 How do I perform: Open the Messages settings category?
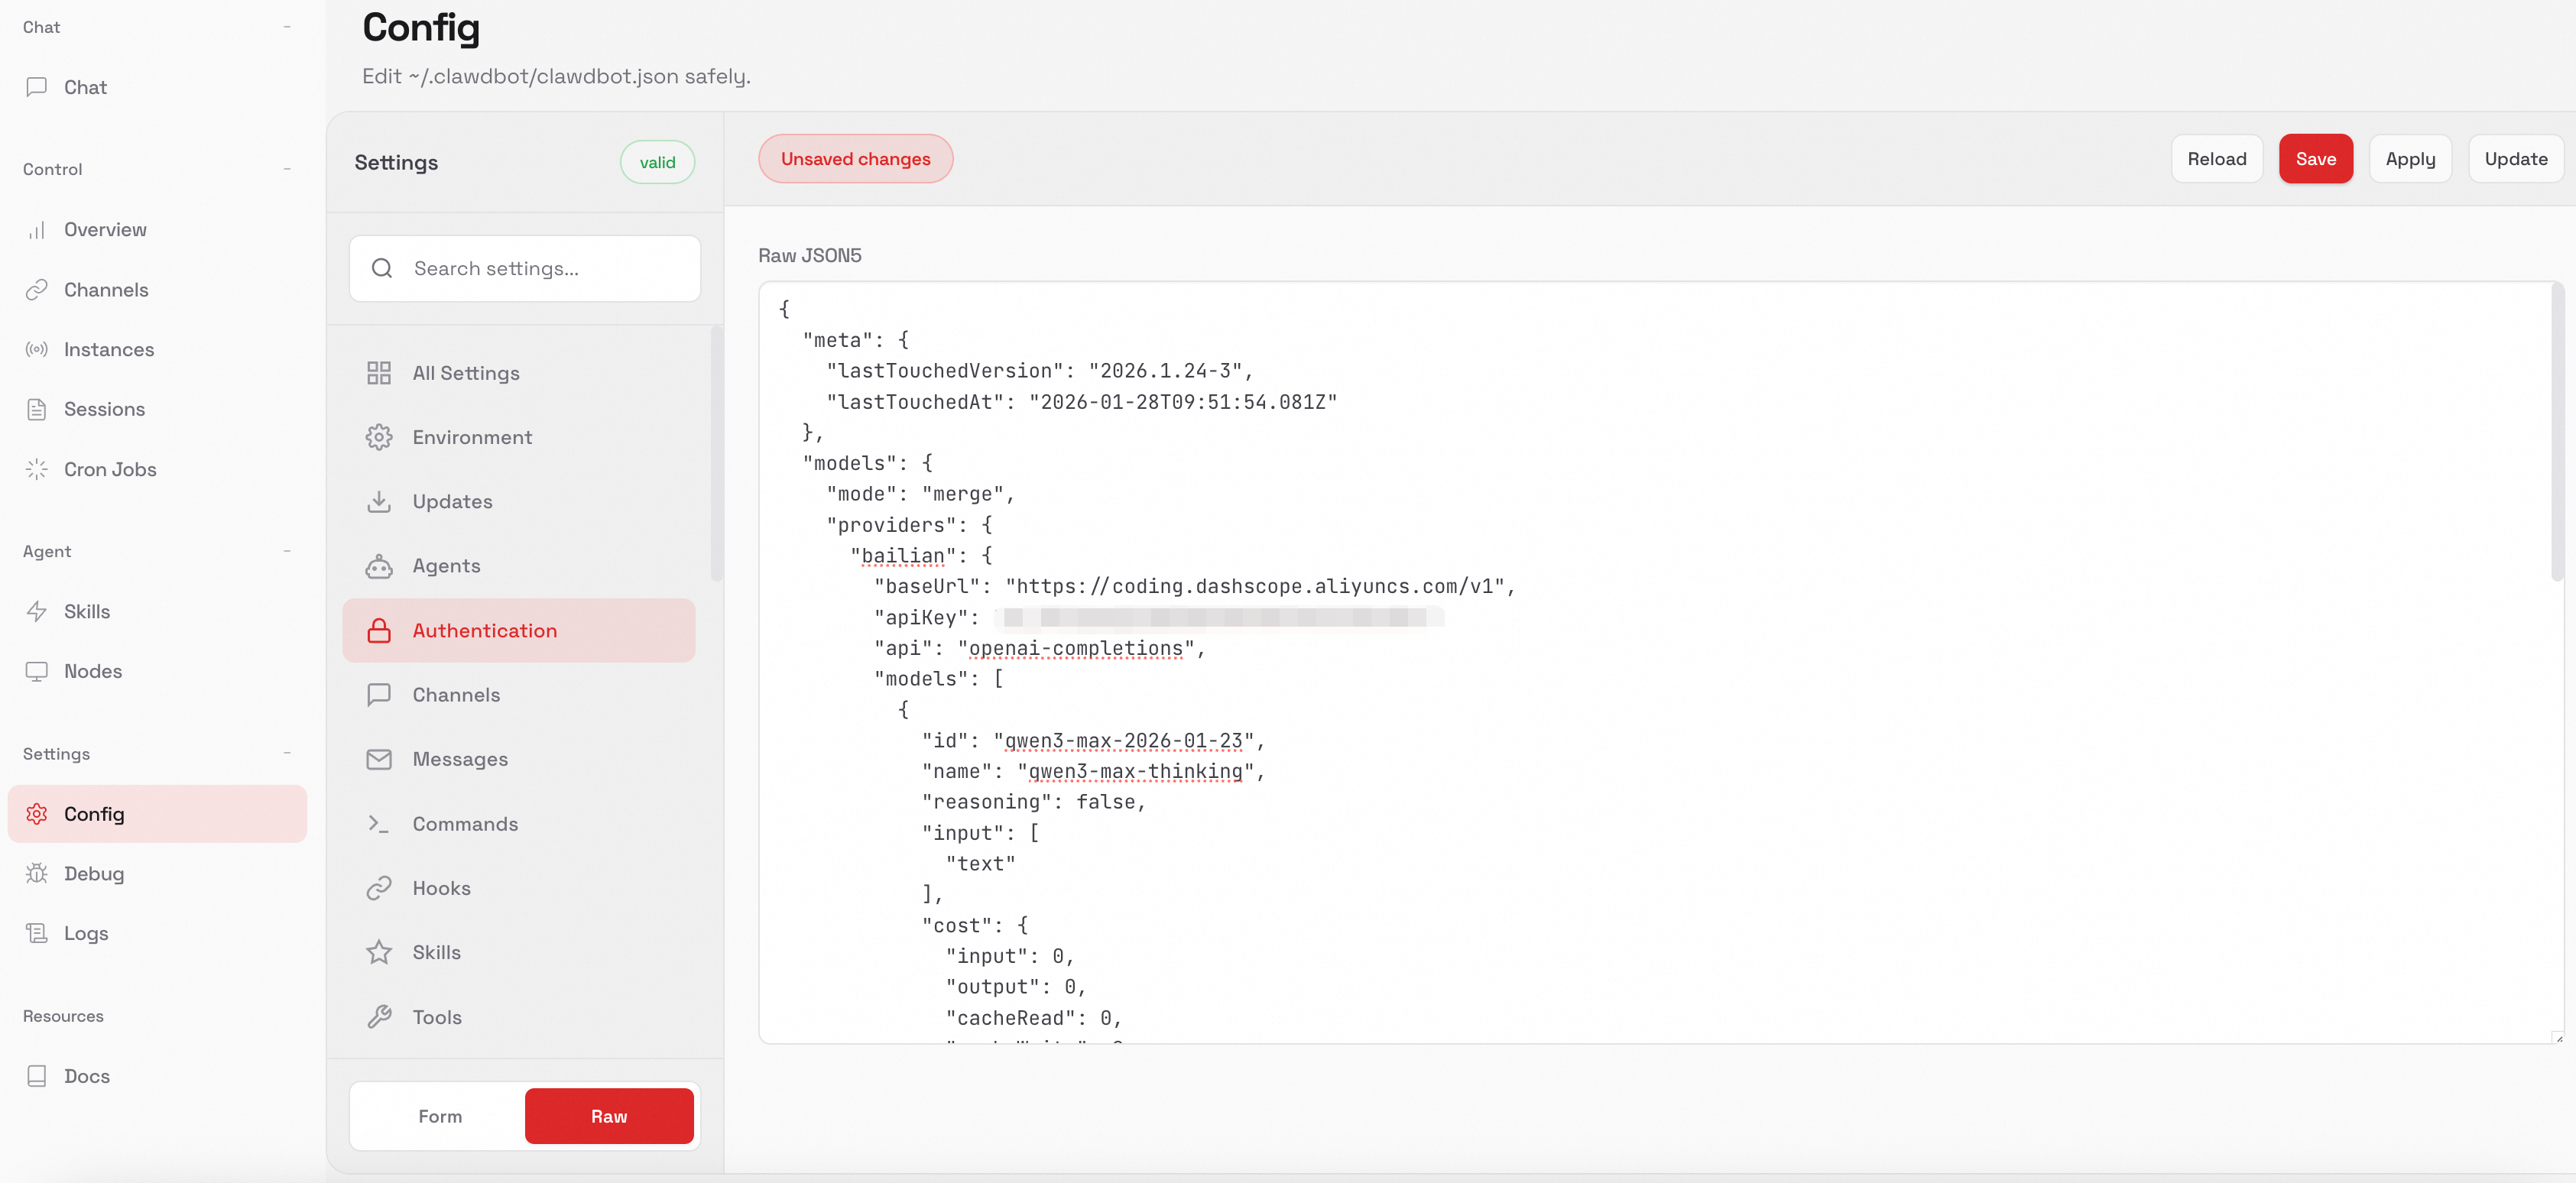460,759
